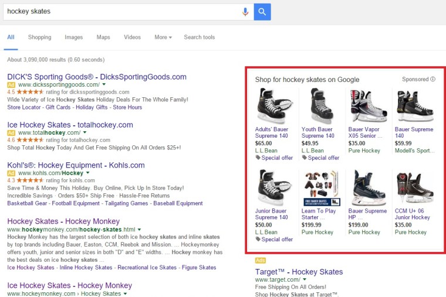
Task: Expand the dropdown arrow beside dickssportinggoods.com URL
Action: [x=104, y=84]
